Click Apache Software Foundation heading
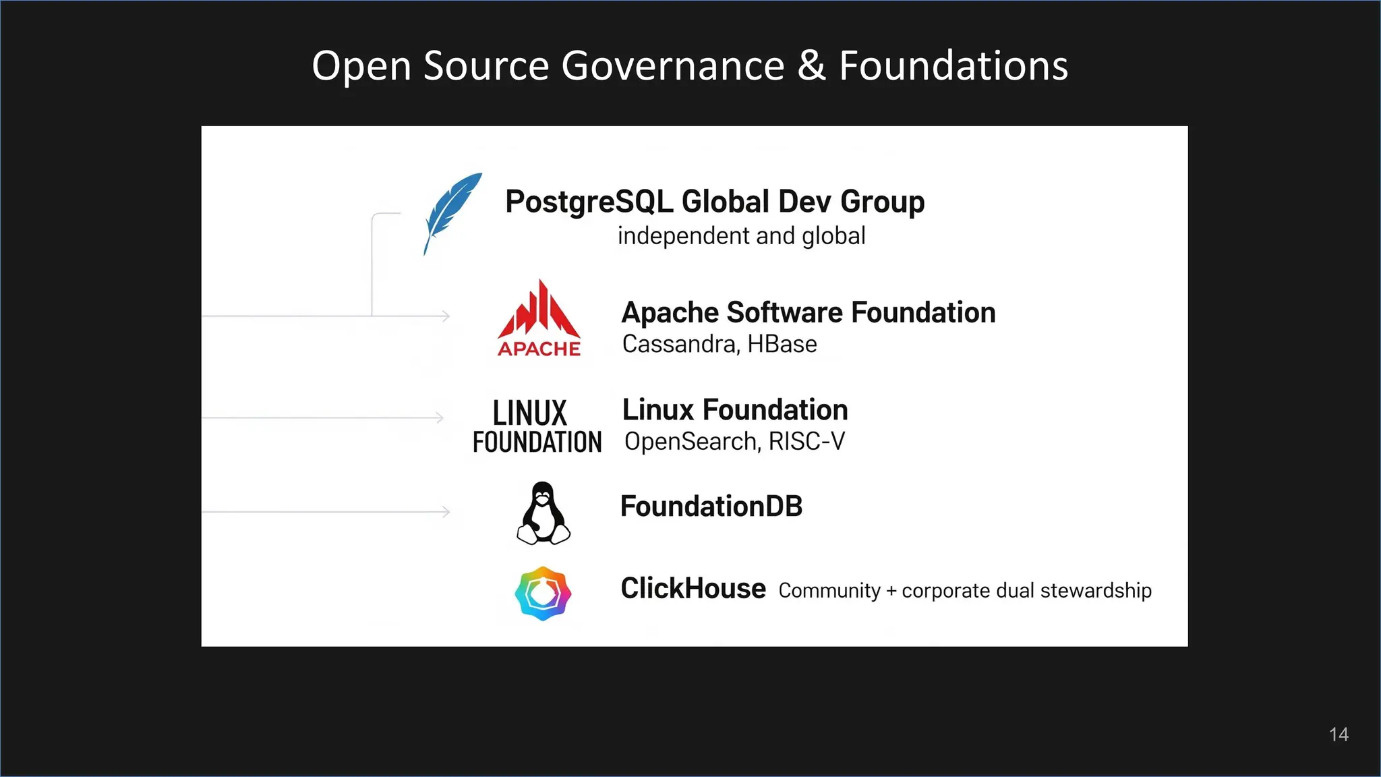Screen dimensions: 1381x777 (x=808, y=312)
